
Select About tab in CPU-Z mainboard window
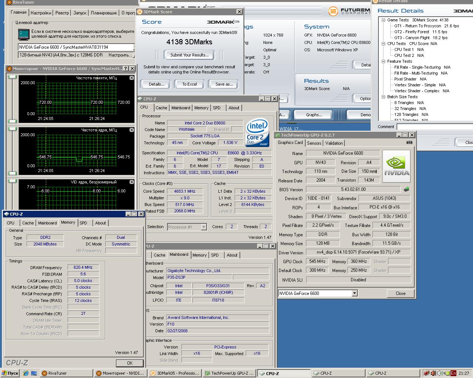coord(232,255)
